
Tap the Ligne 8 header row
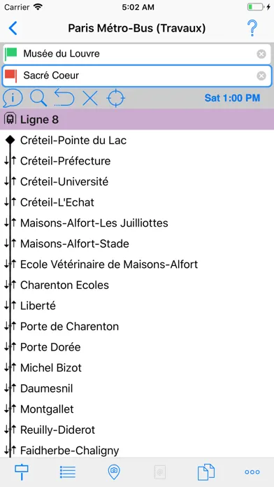[x=137, y=119]
